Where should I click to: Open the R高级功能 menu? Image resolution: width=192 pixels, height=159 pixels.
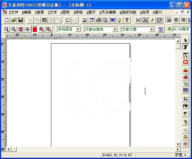click(128, 12)
